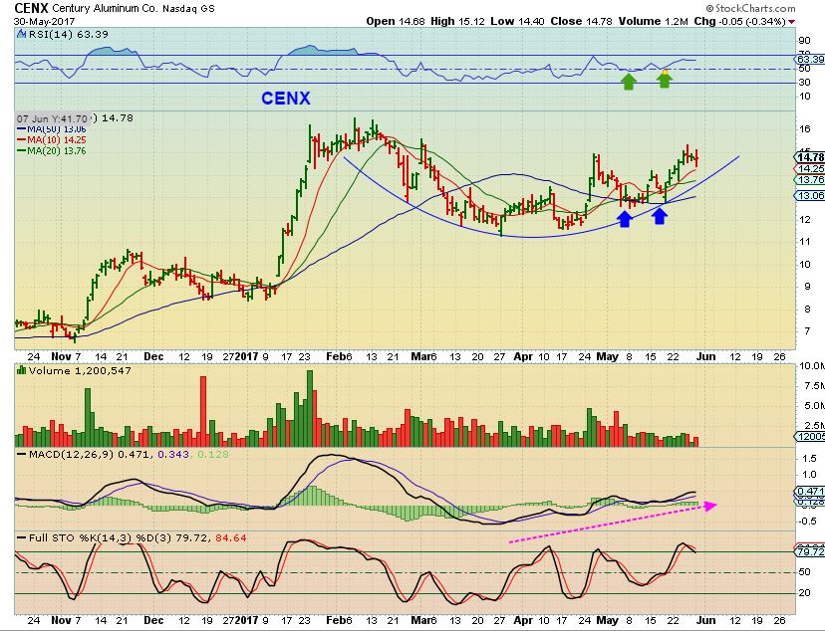This screenshot has height=631, width=825.
Task: Click the red down-triangle change indicator
Action: click(x=791, y=22)
